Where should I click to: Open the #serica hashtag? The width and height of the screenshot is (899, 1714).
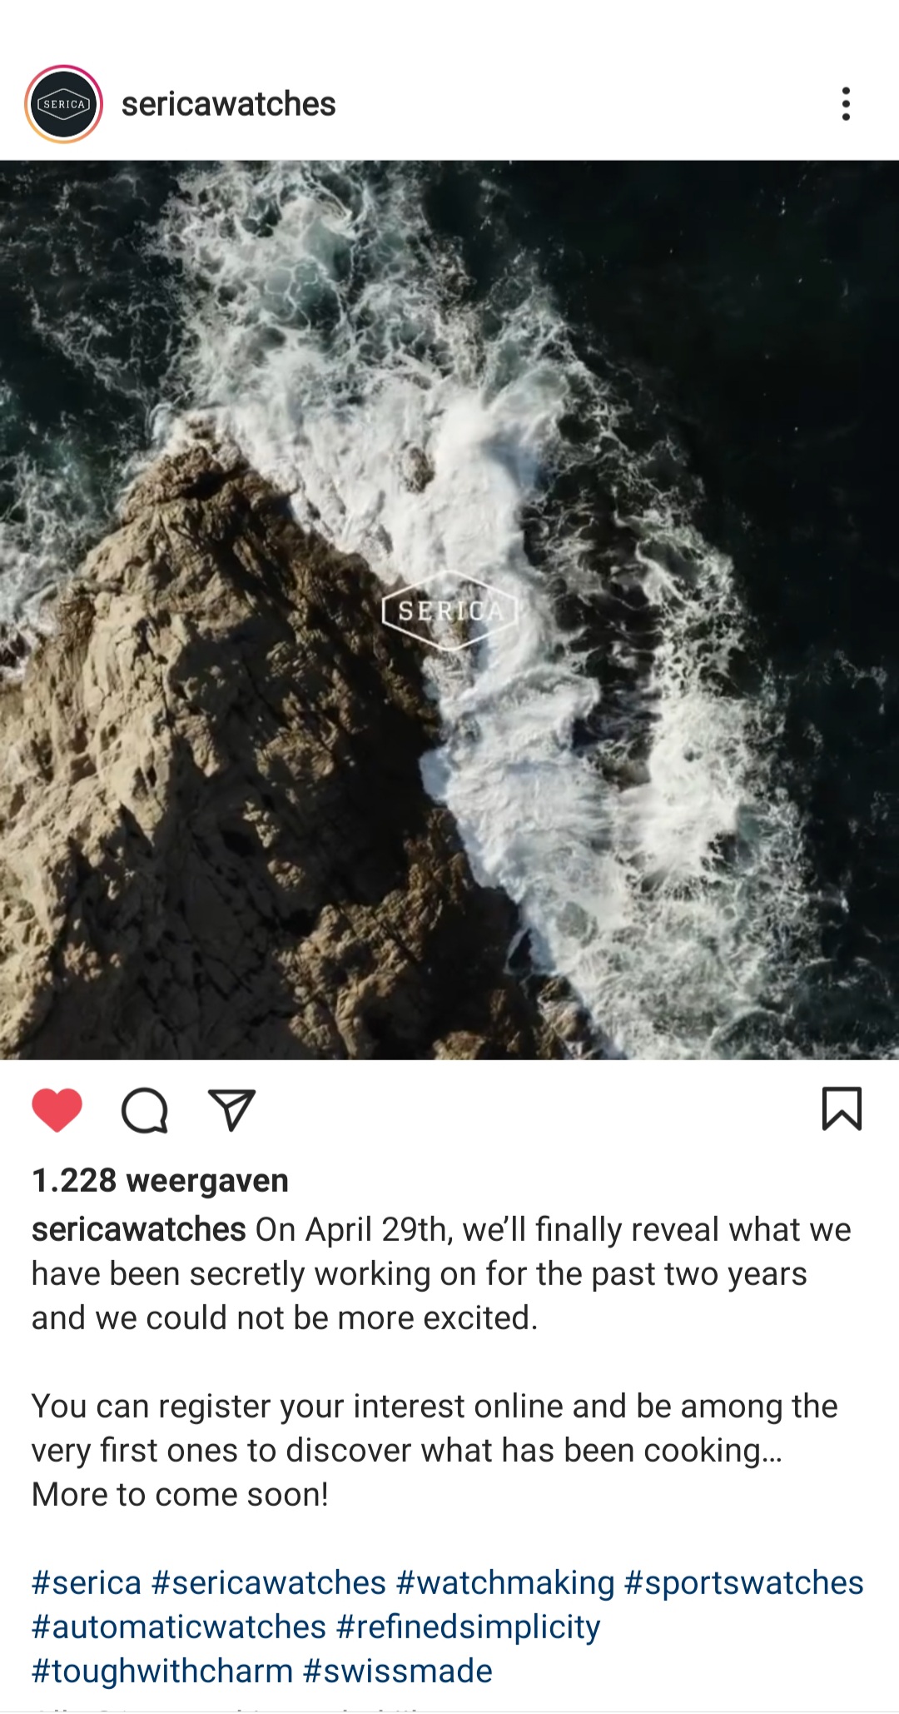(x=87, y=1582)
